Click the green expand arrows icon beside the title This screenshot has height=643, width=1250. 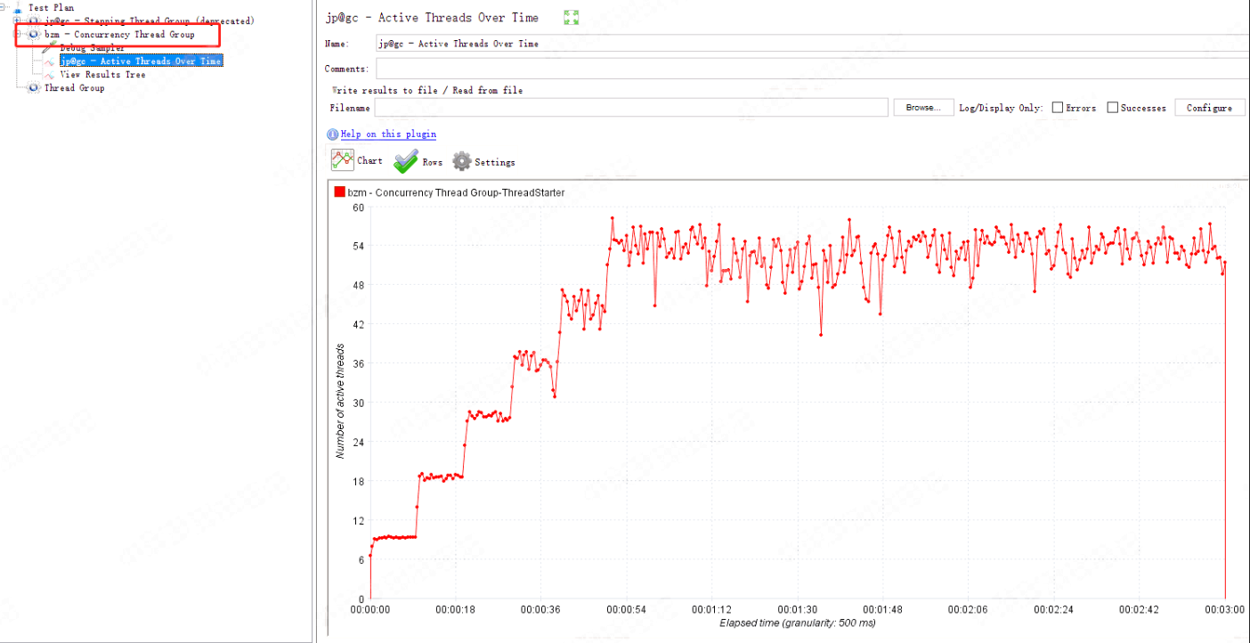pyautogui.click(x=572, y=17)
